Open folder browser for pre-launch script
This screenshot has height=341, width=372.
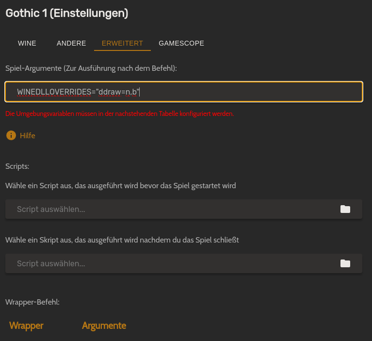345,210
